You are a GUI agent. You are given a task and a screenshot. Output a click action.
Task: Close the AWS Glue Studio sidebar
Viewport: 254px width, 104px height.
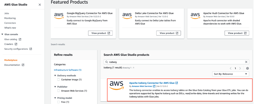click(x=40, y=5)
